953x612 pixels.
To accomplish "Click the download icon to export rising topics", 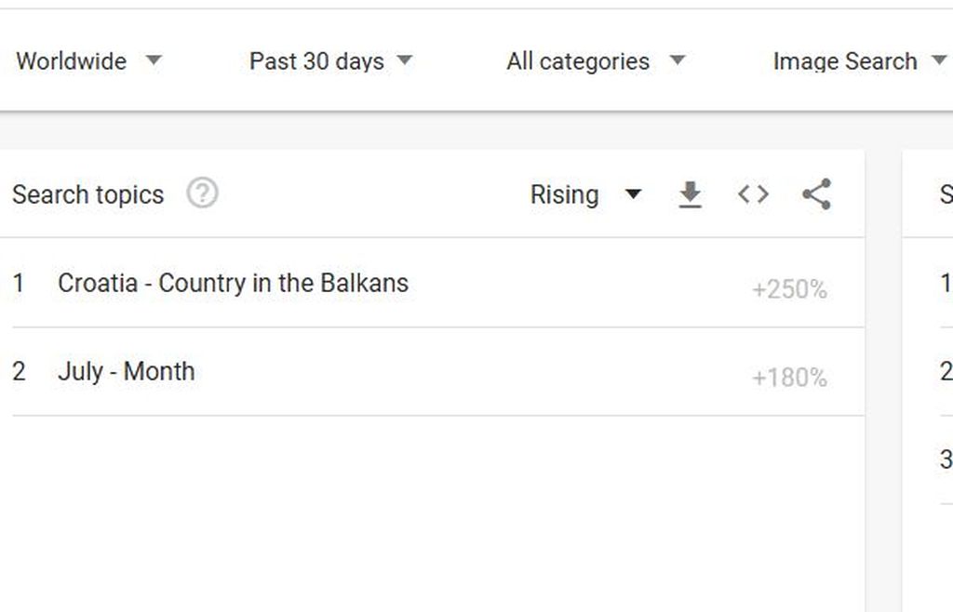I will [690, 194].
